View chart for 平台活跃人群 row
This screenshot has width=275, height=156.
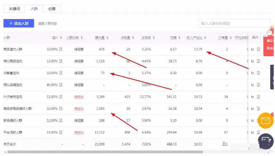pos(253,132)
